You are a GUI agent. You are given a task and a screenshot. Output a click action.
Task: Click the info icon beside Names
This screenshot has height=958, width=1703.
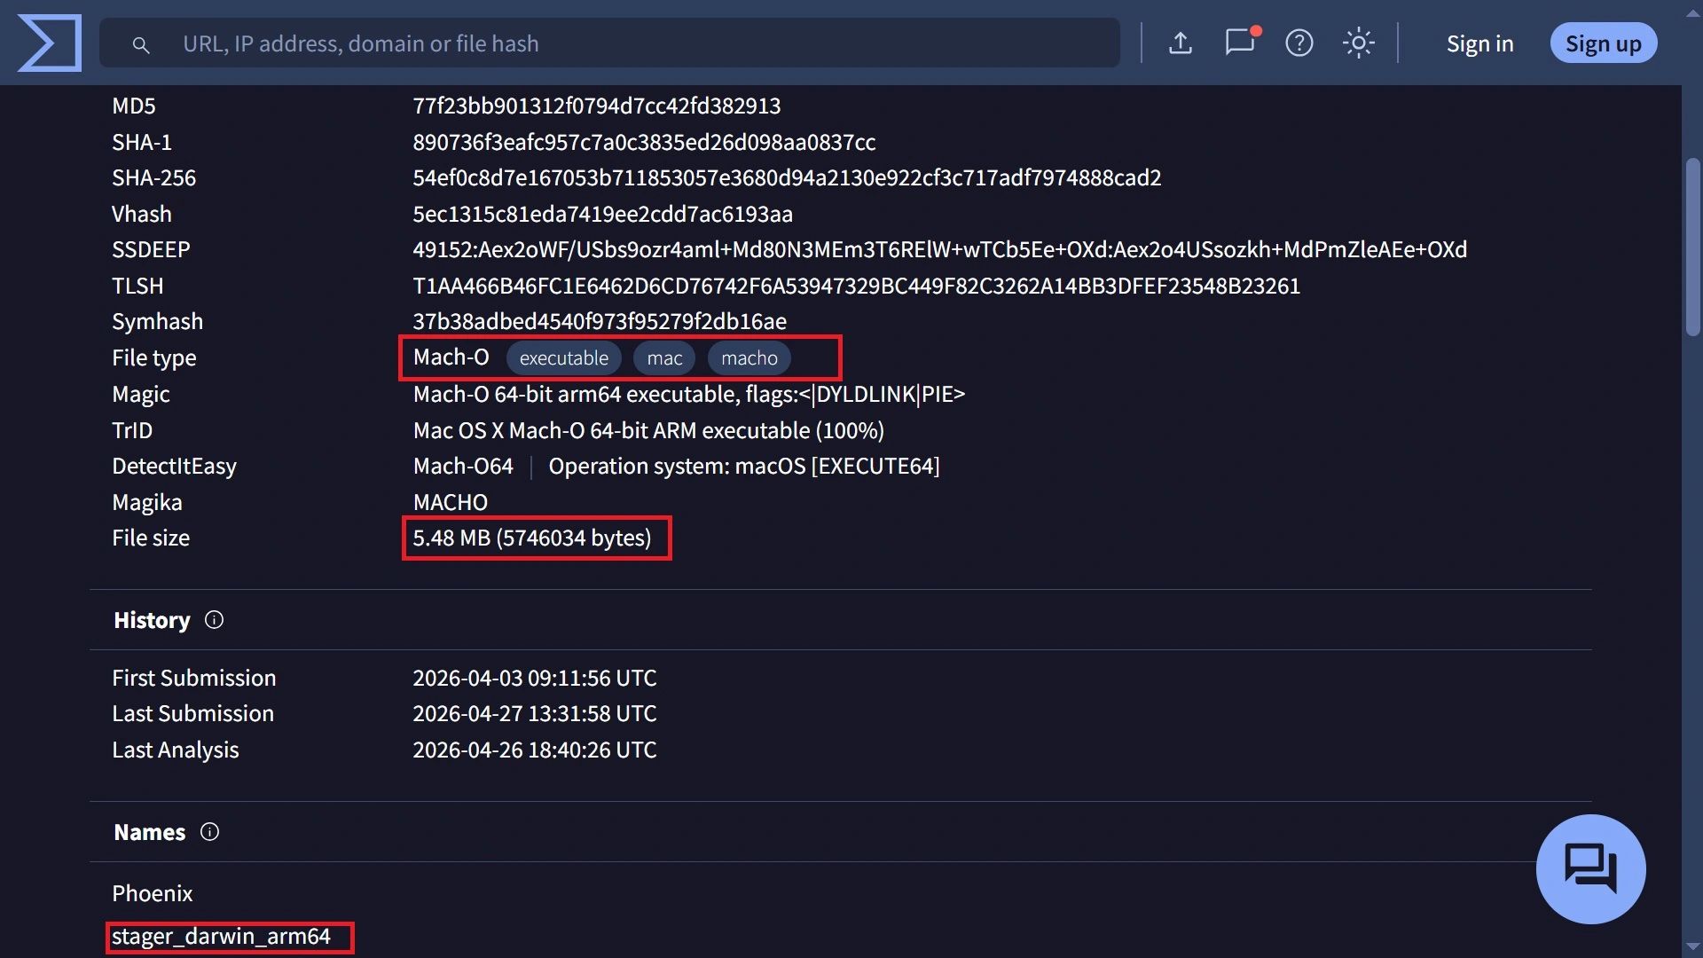tap(209, 832)
